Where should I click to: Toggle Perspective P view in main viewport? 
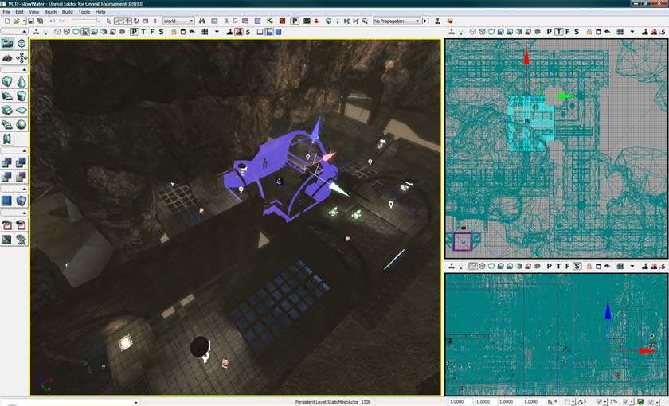point(135,32)
